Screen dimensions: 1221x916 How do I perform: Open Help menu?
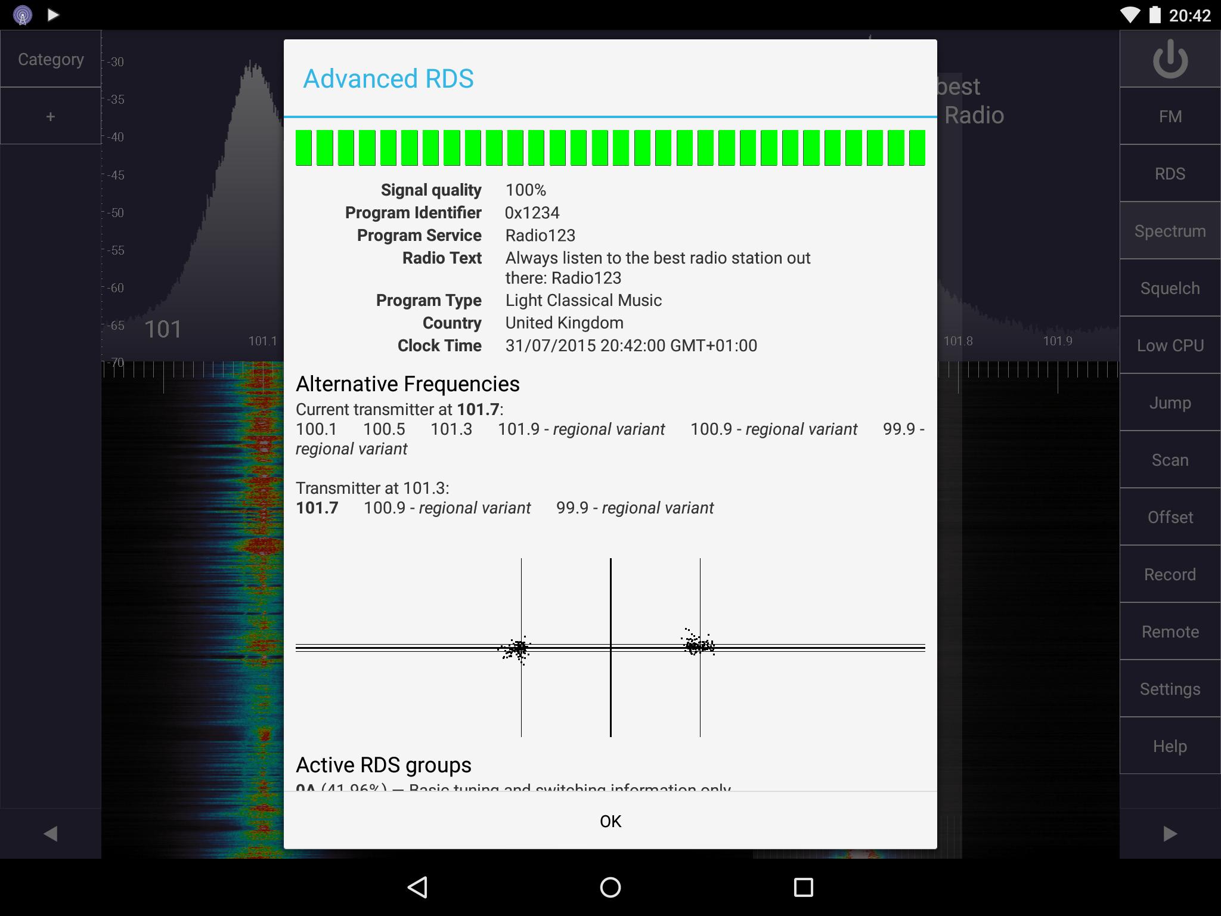pos(1170,745)
